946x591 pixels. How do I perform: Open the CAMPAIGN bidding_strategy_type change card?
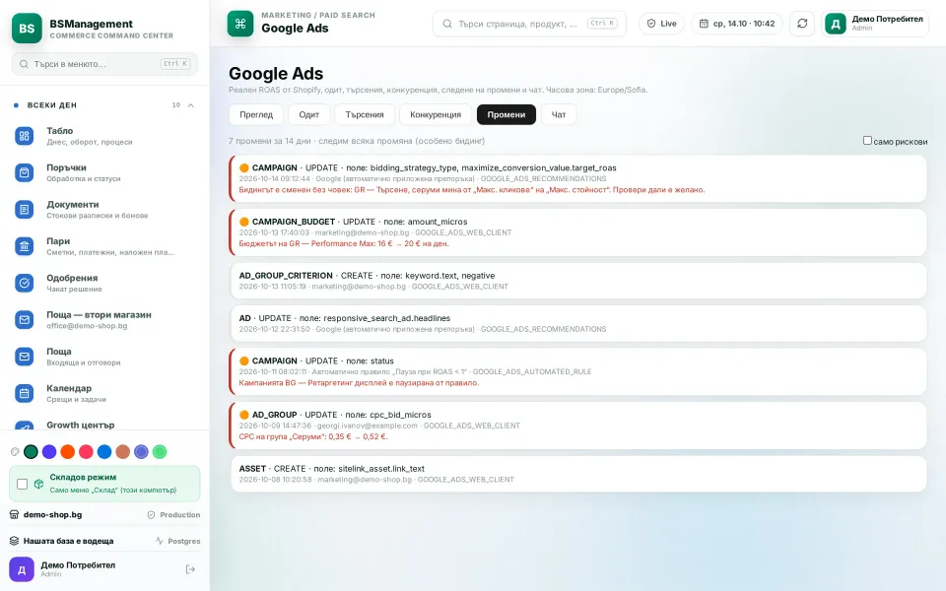click(x=578, y=178)
